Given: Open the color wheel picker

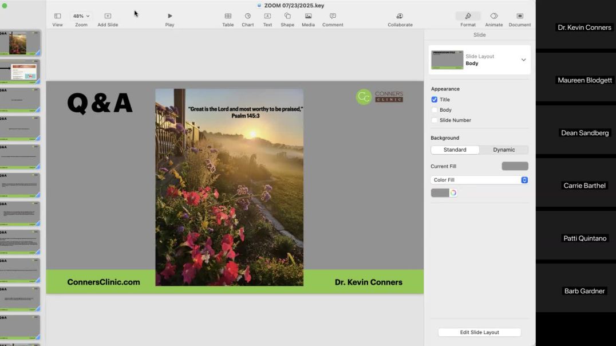Looking at the screenshot, I should [453, 192].
